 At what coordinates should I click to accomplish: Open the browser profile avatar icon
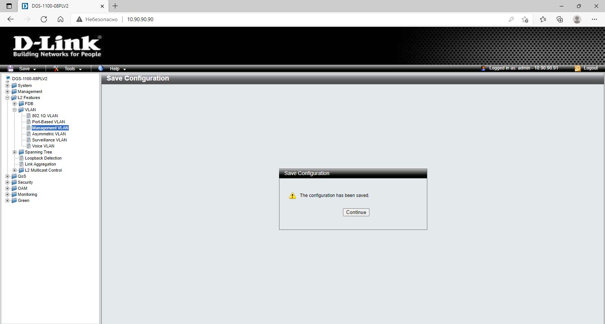click(x=577, y=19)
